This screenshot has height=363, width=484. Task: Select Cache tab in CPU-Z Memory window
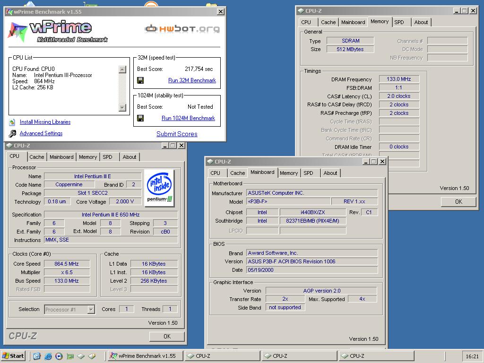tap(328, 22)
